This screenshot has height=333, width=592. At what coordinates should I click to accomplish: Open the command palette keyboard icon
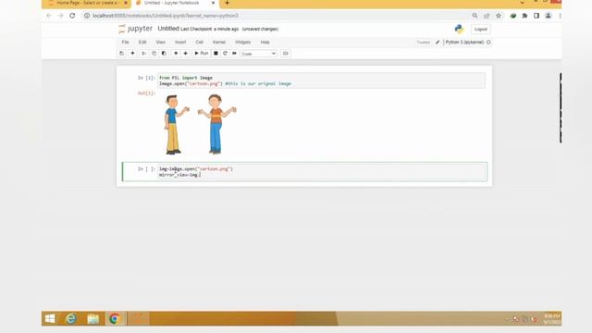pyautogui.click(x=286, y=54)
